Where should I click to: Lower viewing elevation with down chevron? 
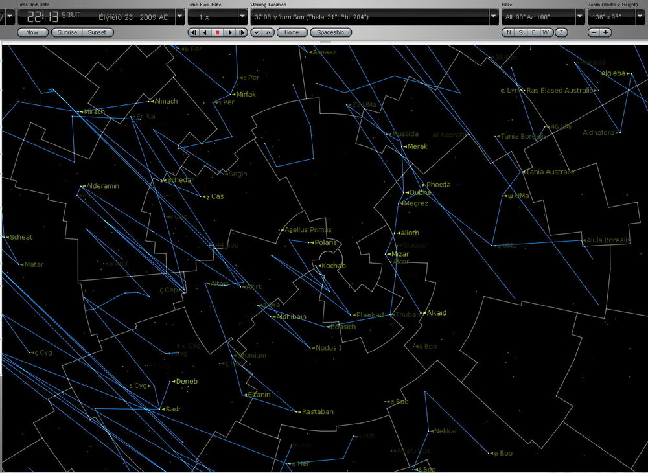click(x=256, y=32)
